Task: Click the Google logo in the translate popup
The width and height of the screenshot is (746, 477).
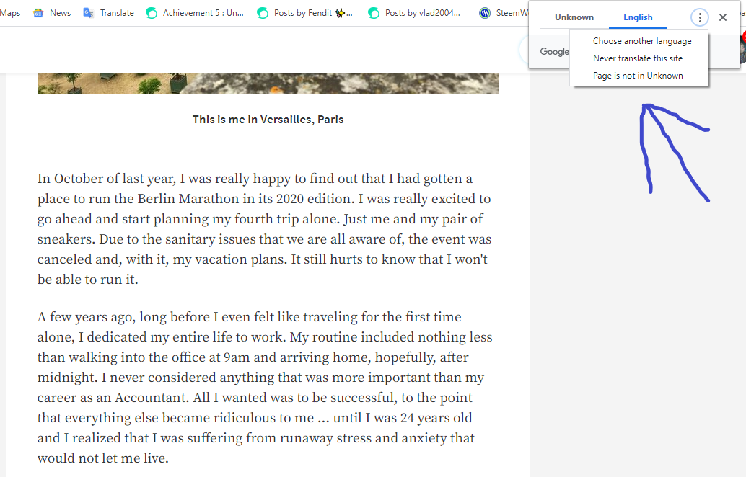Action: pos(554,52)
